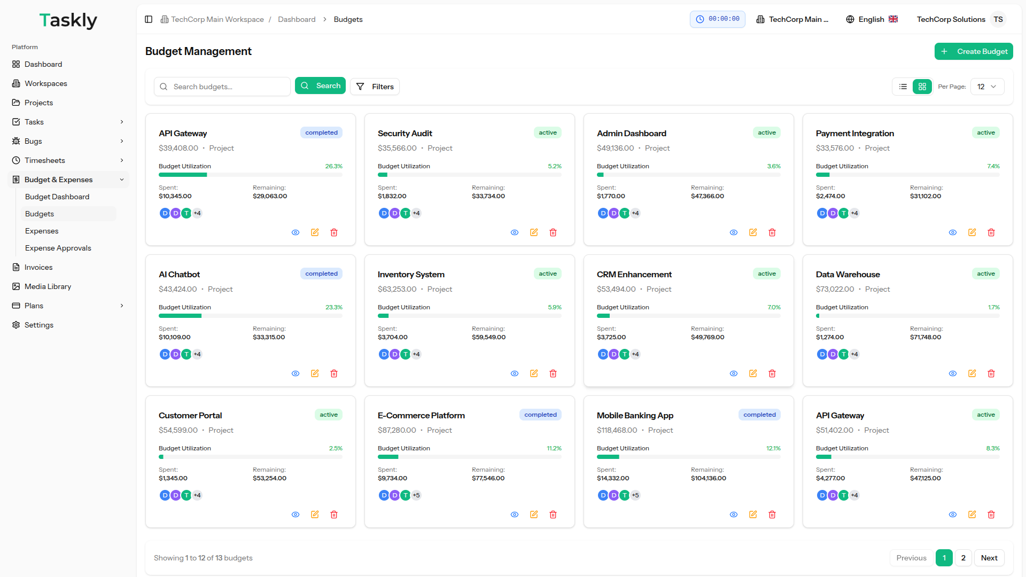Go to page 2 of budgets

963,558
